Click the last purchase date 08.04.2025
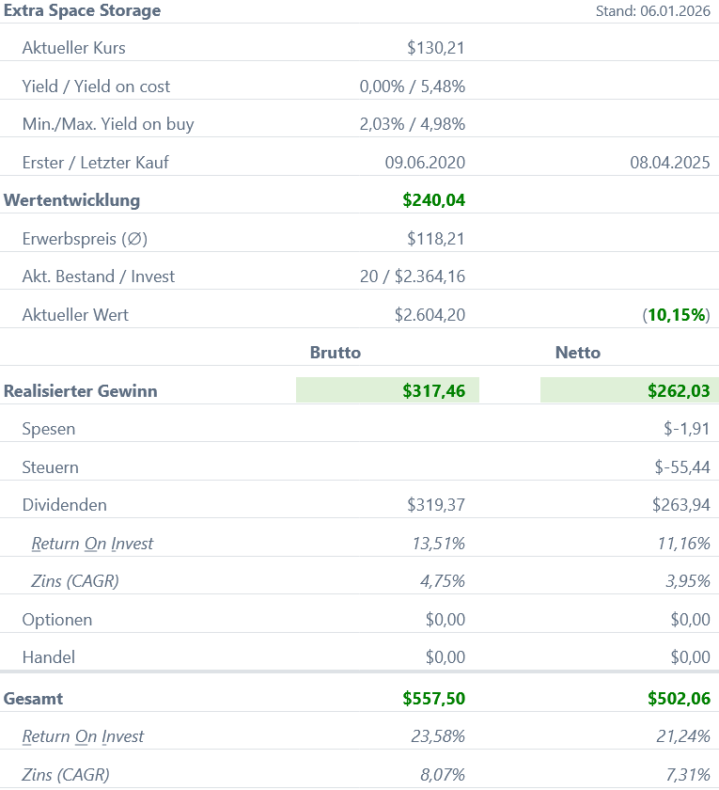Image resolution: width=719 pixels, height=790 pixels. click(x=669, y=163)
